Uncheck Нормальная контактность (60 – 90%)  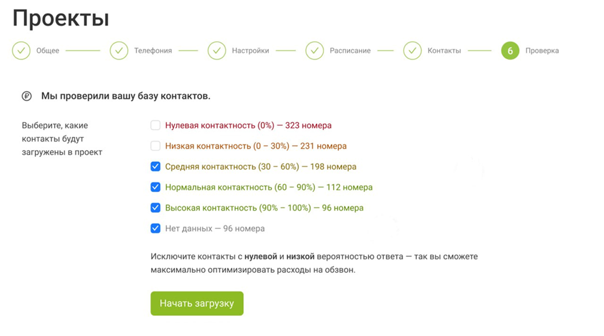click(155, 187)
